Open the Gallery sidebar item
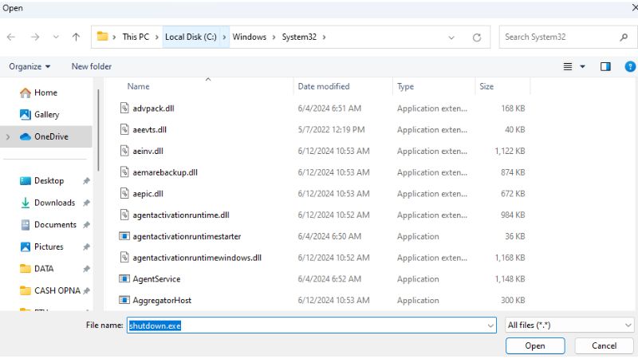This screenshot has height=359, width=638. pos(46,115)
